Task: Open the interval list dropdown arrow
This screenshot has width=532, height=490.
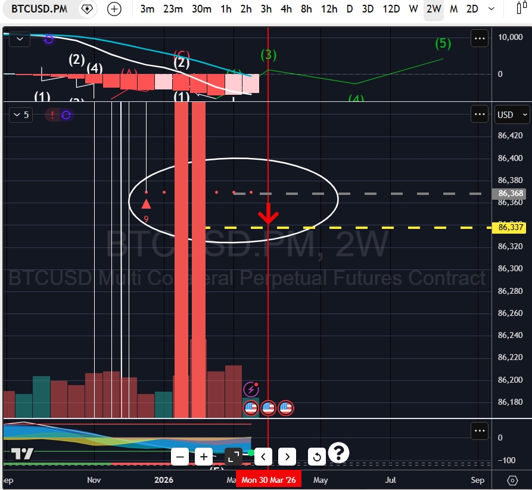Action: click(x=491, y=9)
